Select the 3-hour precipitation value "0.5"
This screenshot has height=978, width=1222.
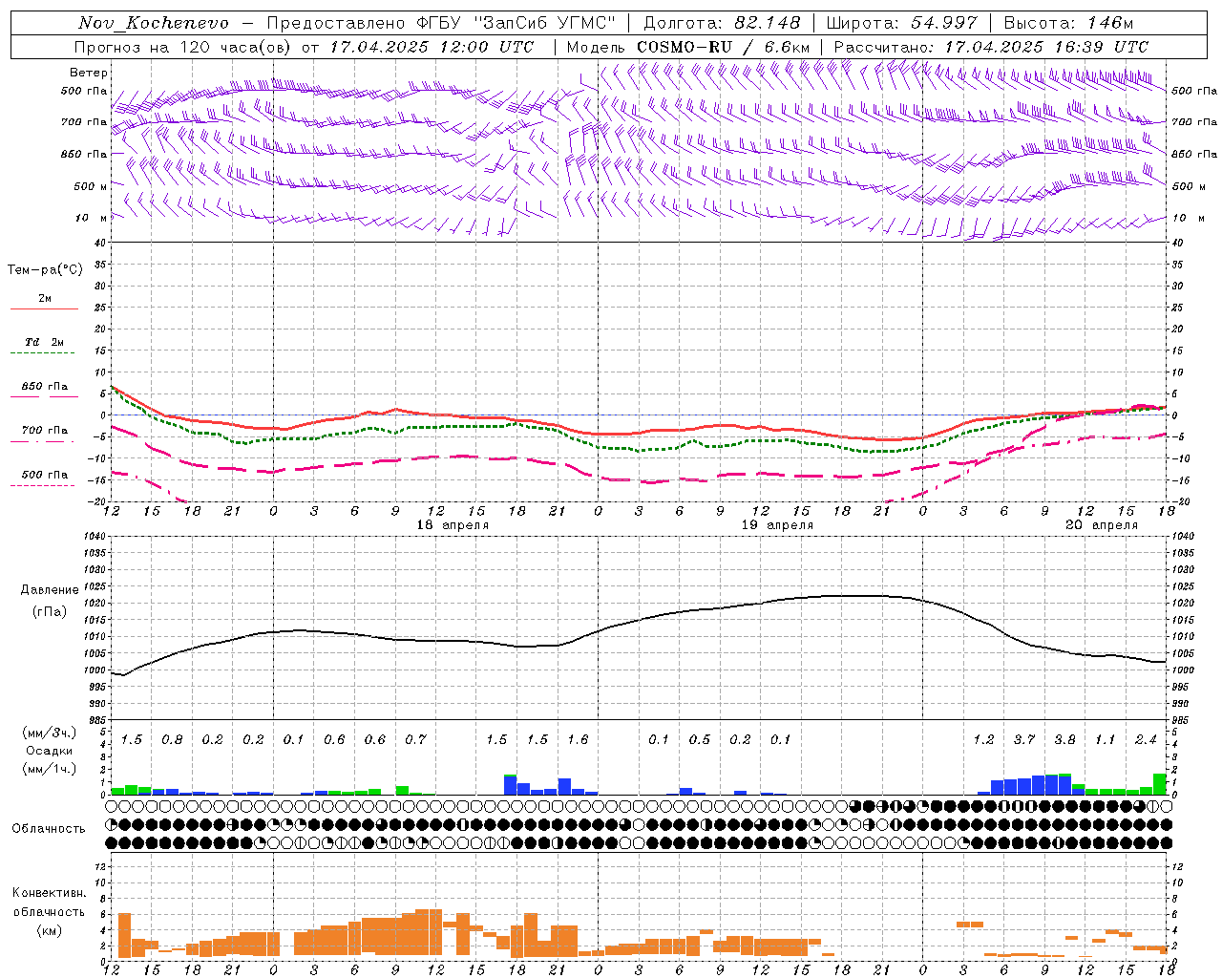pyautogui.click(x=700, y=740)
